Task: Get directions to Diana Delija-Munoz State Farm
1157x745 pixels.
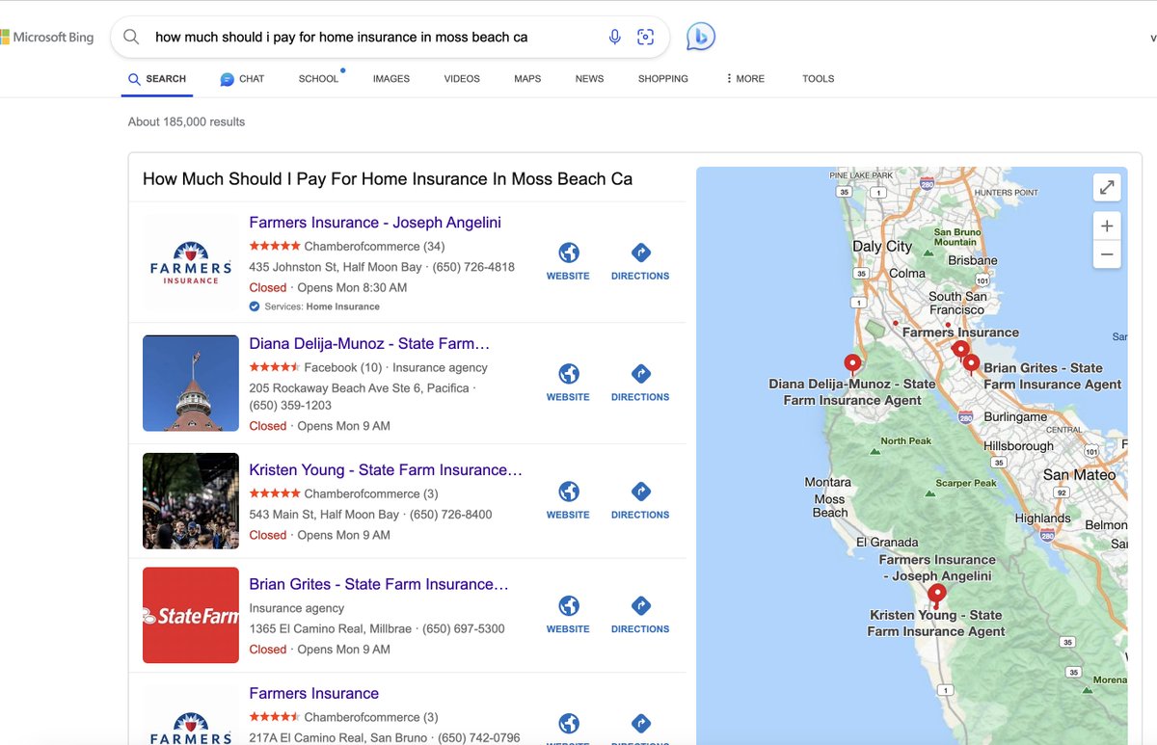Action: [640, 383]
